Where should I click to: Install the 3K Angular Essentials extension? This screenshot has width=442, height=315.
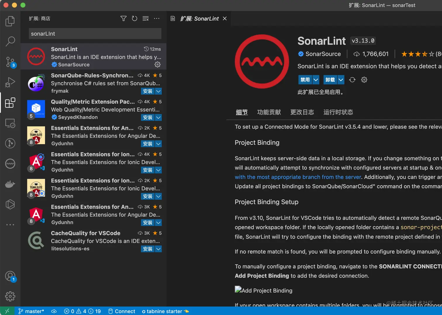coord(148,223)
